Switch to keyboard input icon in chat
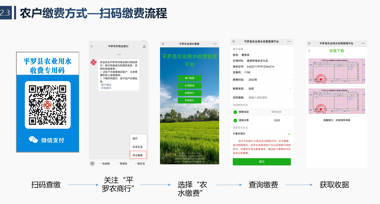This screenshot has width=380, height=204. (92, 163)
